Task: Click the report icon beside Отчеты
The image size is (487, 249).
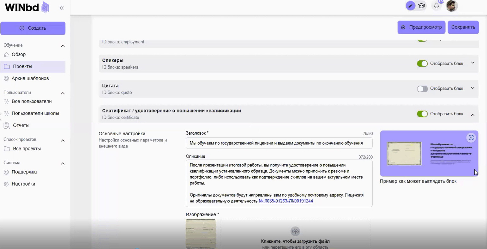Action: coord(7,125)
